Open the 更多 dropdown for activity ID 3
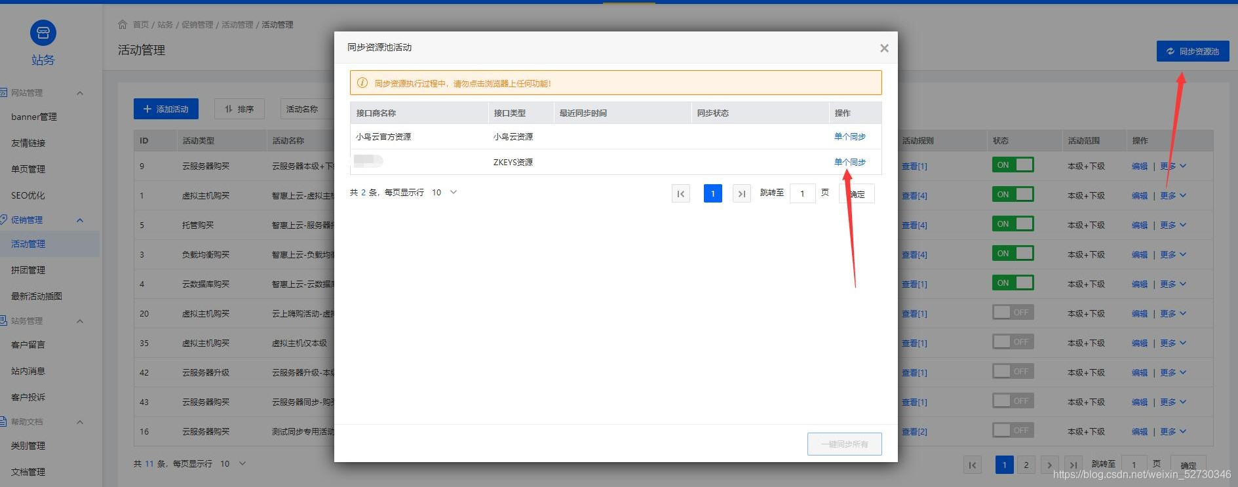Image resolution: width=1238 pixels, height=487 pixels. (x=1173, y=254)
